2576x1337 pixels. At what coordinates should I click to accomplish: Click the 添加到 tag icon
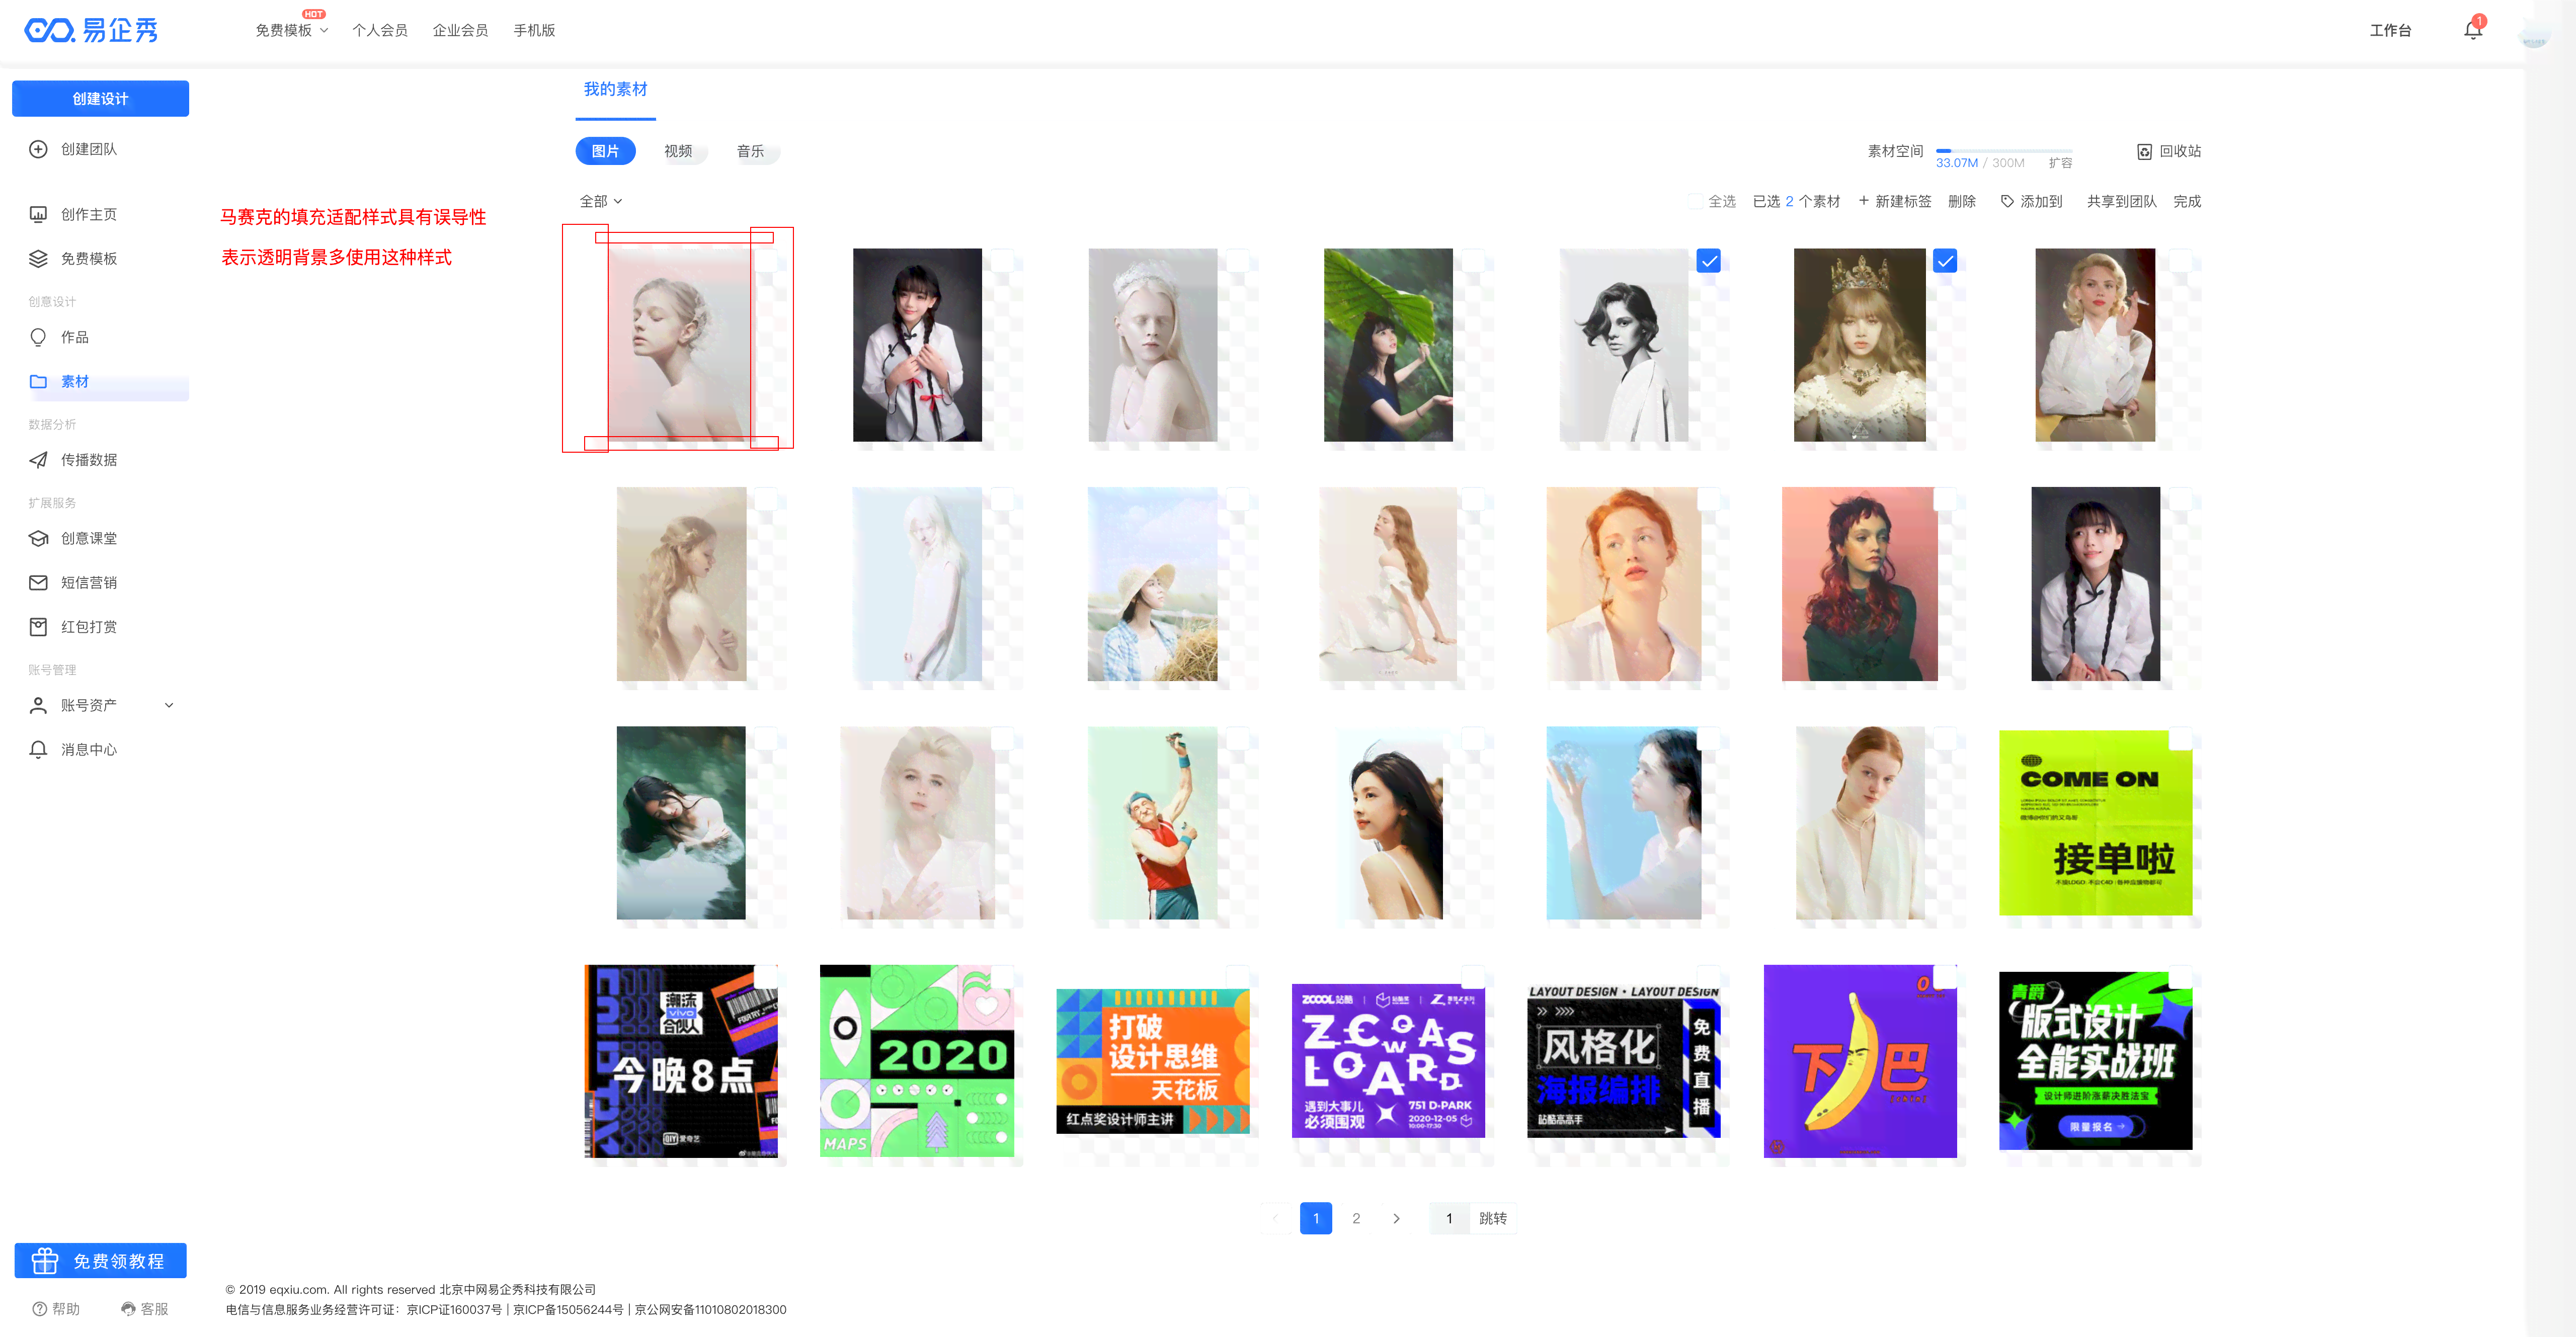coord(2006,202)
